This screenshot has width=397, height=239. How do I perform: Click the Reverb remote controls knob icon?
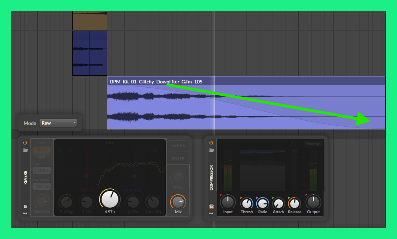coord(25,207)
